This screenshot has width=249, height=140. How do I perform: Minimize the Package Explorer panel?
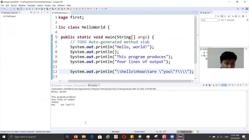(45, 12)
